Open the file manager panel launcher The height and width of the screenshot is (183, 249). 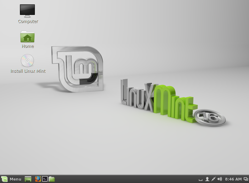tap(52, 179)
